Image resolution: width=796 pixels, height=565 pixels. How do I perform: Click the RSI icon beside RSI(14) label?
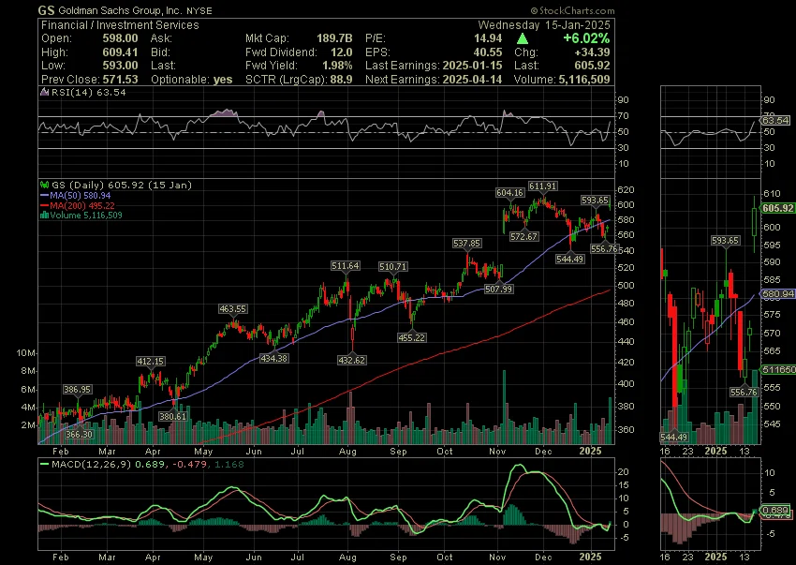click(45, 92)
